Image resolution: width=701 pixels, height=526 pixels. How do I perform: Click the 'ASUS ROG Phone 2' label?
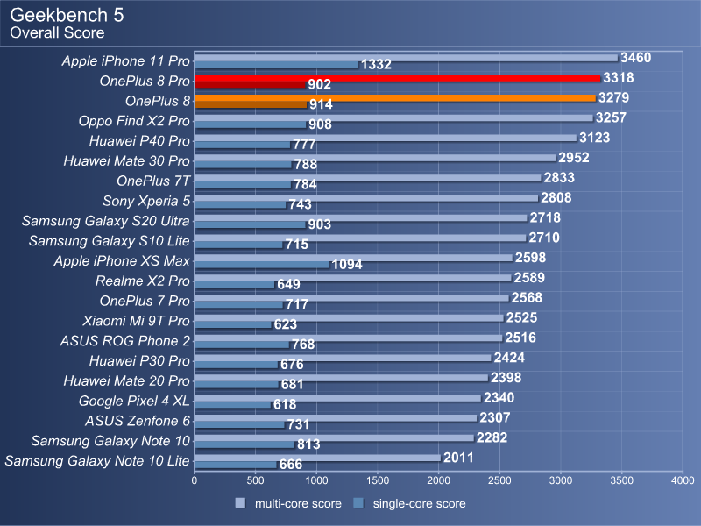point(125,341)
